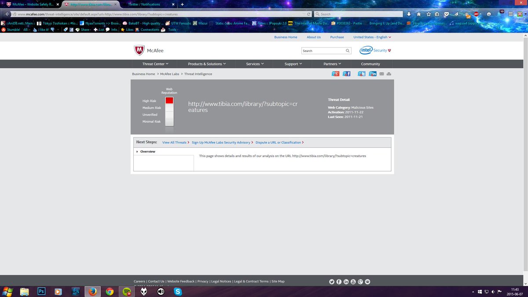Click the McAfee logo
The image size is (528, 297).
click(149, 50)
